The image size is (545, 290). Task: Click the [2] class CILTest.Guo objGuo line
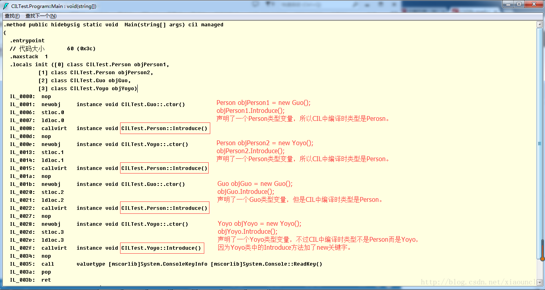85,81
